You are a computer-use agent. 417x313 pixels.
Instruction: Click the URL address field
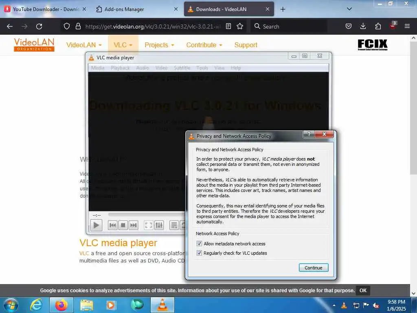click(153, 26)
